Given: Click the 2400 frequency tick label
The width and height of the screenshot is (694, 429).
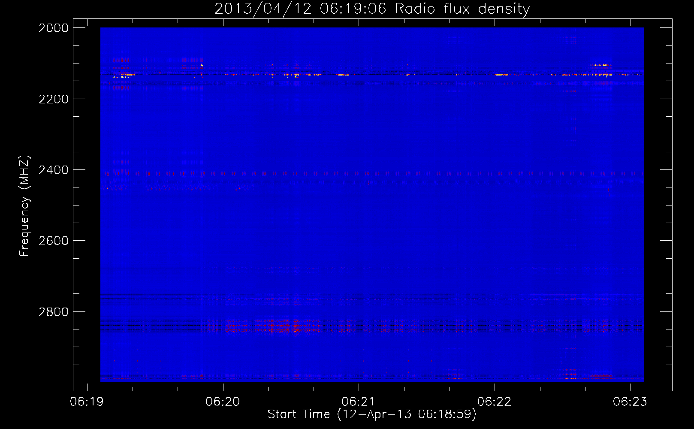Looking at the screenshot, I should click(x=54, y=170).
